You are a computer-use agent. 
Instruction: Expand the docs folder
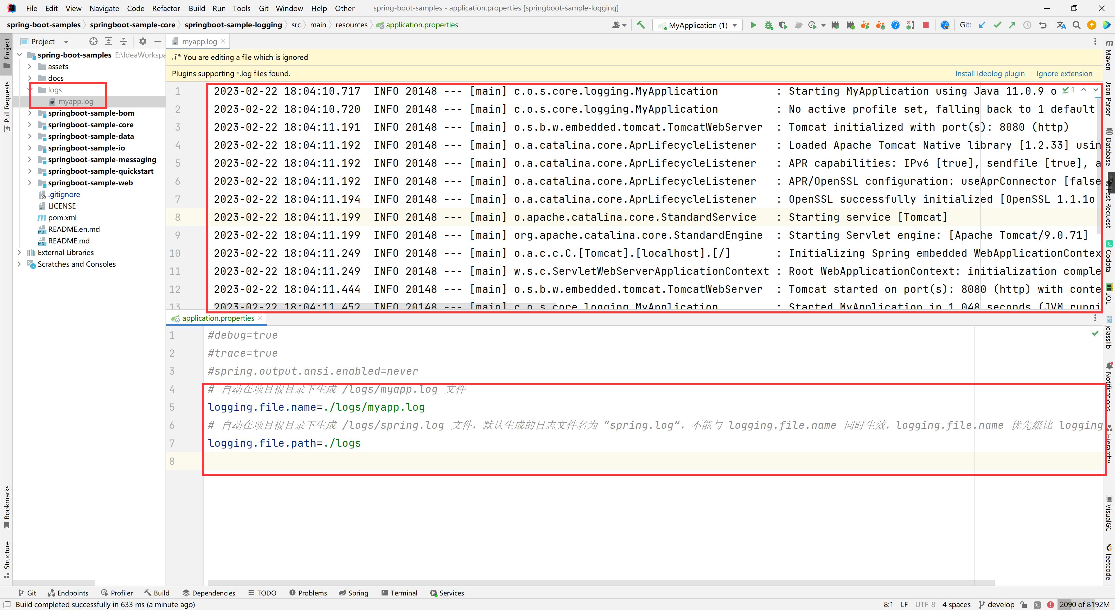[x=29, y=78]
